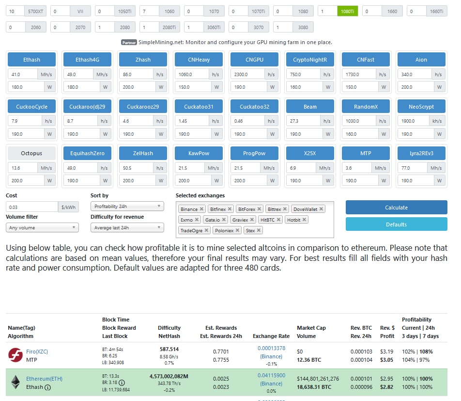
Task: Open Ethash algorithm info icon
Action: point(47,387)
